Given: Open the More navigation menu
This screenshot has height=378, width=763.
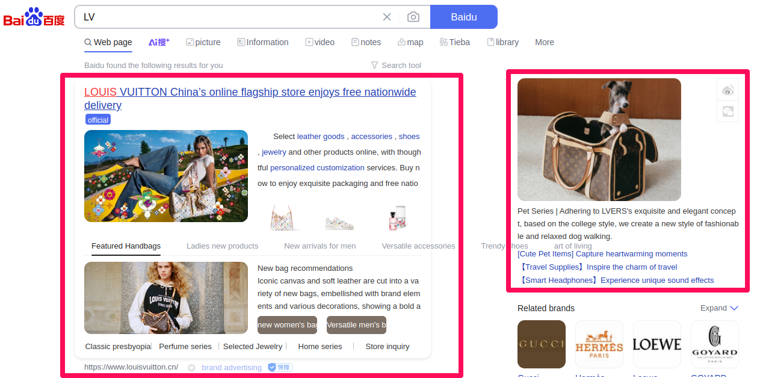Looking at the screenshot, I should click(544, 42).
